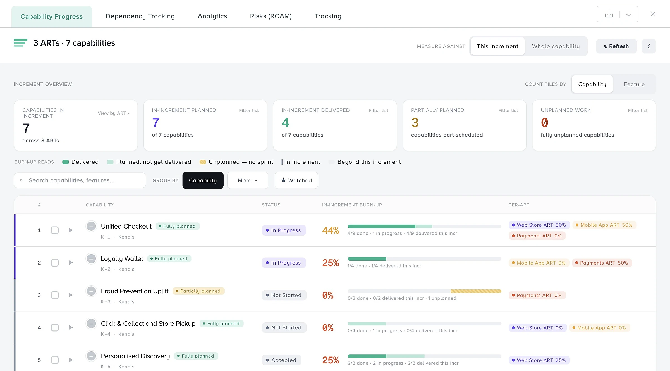
Task: Click Personalised Discovery burn-up progress bar
Action: [x=424, y=356]
